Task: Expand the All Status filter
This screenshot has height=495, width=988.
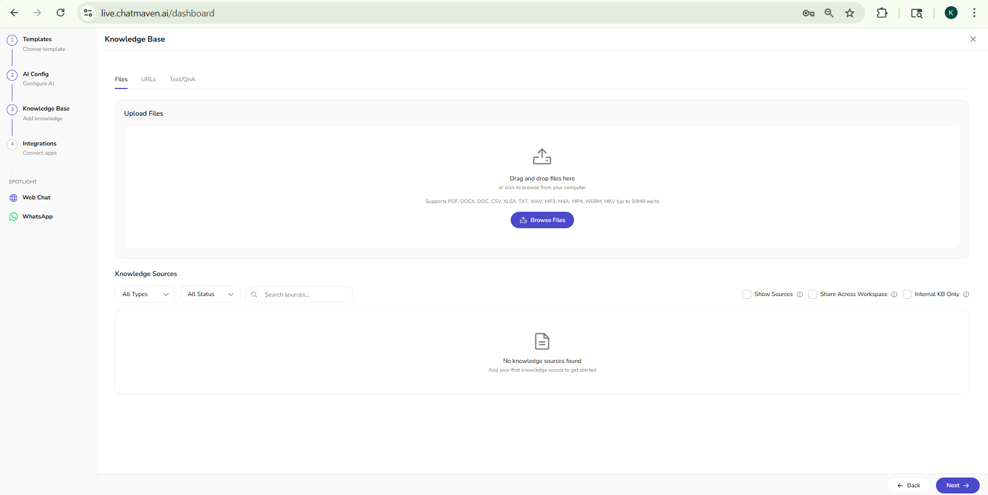Action: (x=210, y=294)
